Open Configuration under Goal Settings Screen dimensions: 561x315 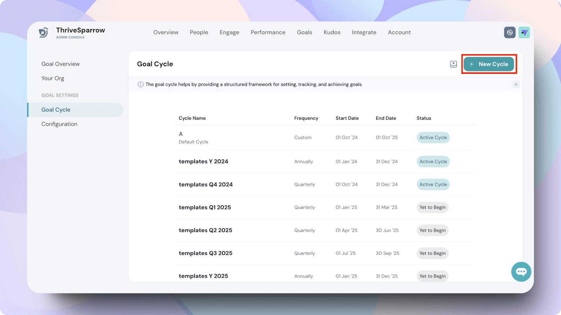pos(59,124)
